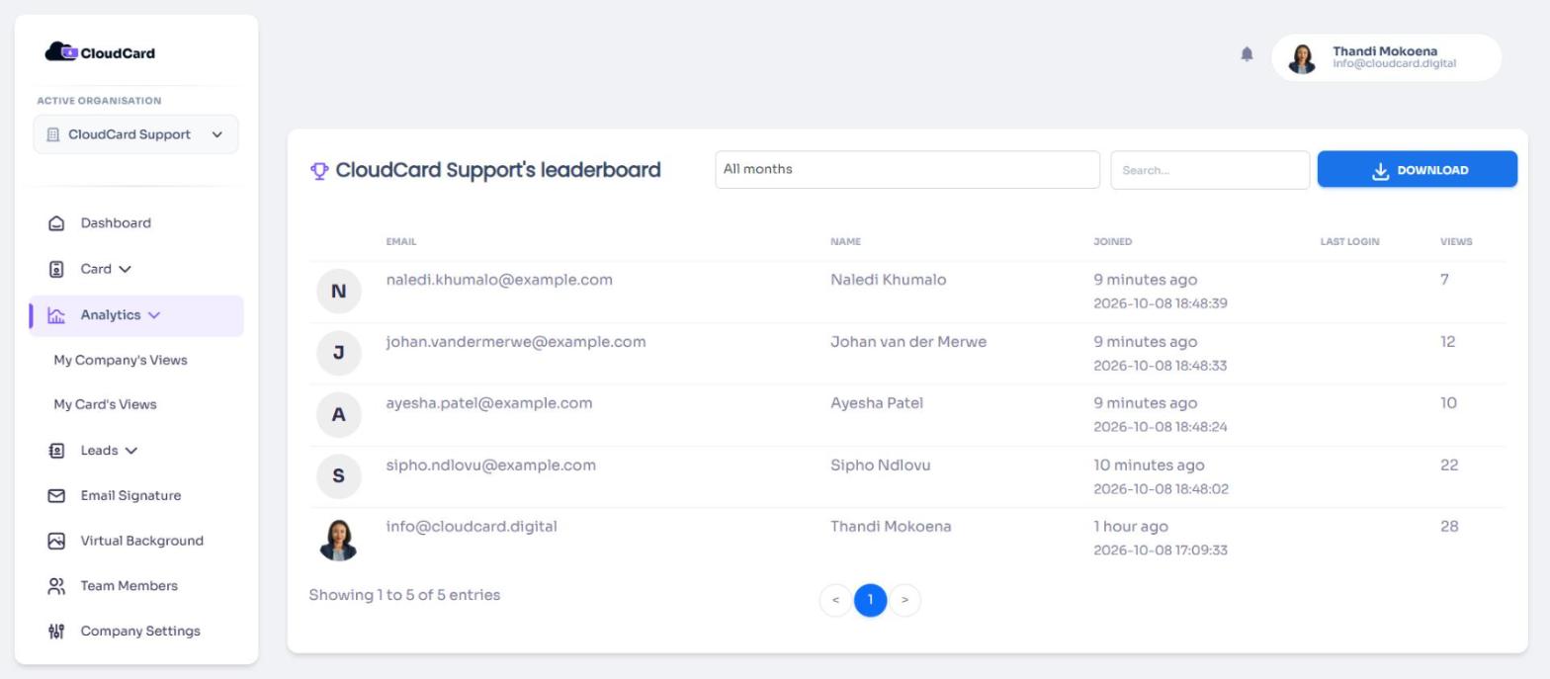This screenshot has height=679, width=1550.
Task: Click the Virtual Background image icon
Action: click(x=56, y=541)
